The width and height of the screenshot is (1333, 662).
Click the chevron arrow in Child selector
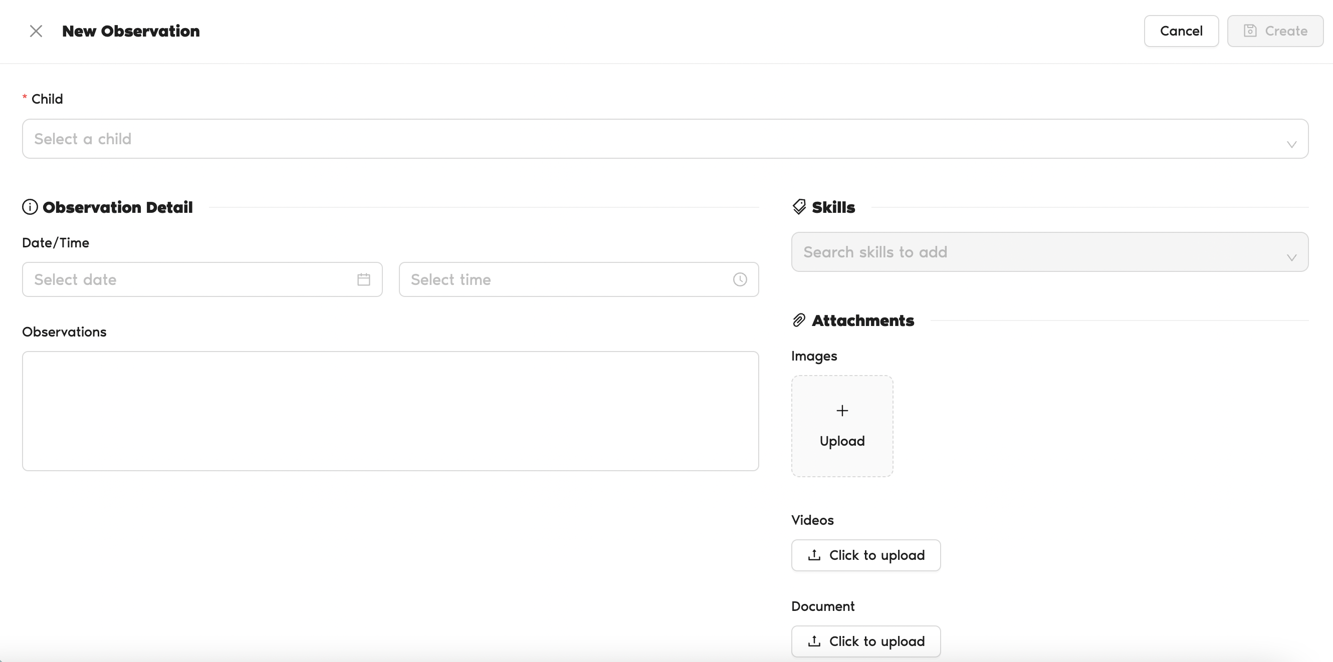(1291, 144)
